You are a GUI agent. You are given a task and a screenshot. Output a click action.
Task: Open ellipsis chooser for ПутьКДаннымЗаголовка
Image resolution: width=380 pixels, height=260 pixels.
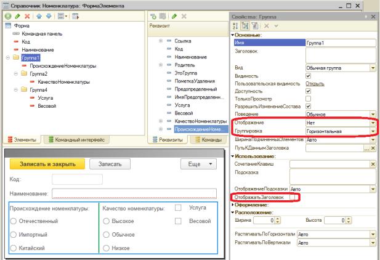pos(367,148)
